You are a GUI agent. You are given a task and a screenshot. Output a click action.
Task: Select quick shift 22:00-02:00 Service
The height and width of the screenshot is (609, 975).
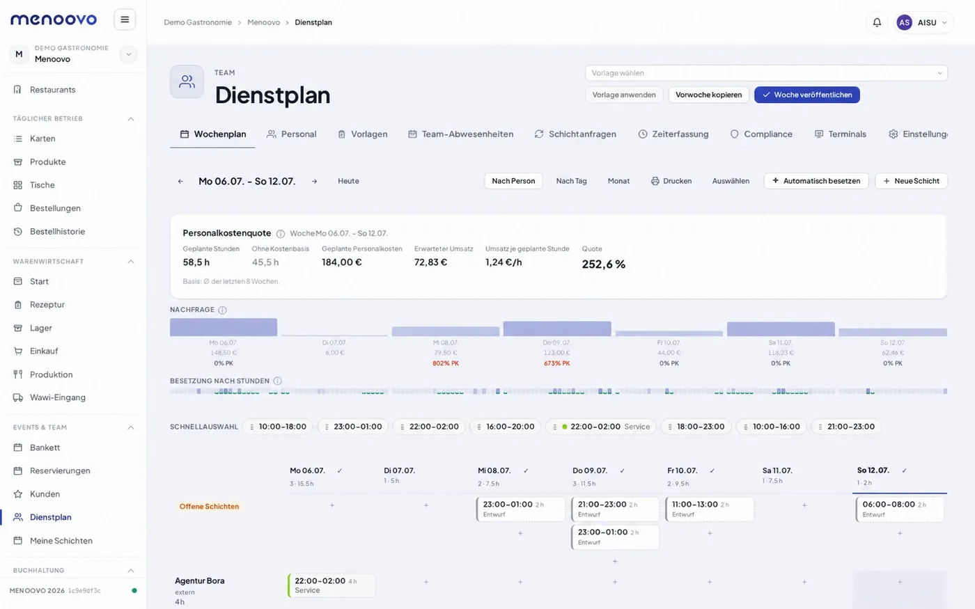click(601, 427)
